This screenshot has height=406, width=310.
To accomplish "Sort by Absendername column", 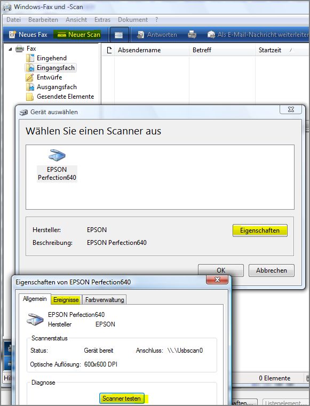I will [152, 50].
